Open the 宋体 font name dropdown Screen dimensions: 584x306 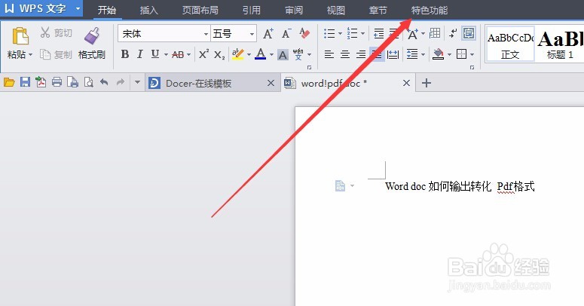[206, 34]
